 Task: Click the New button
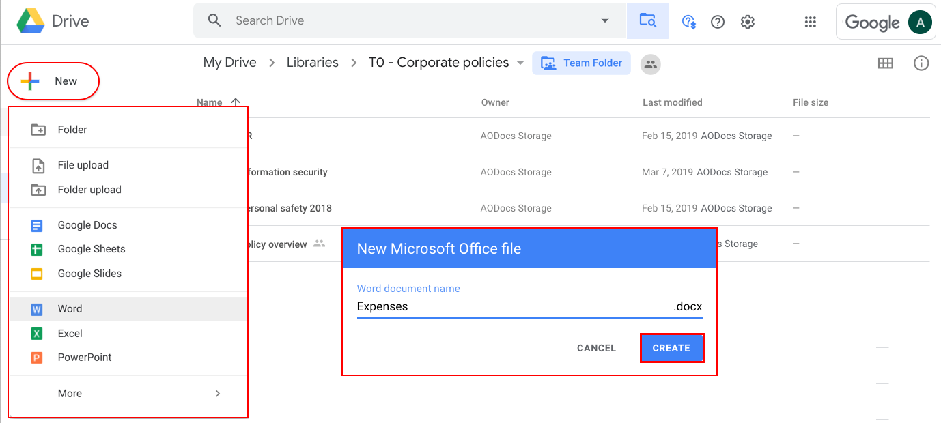pos(53,81)
